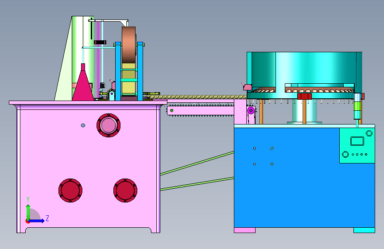Select the pink toothed conveyor arm
The image size is (384, 249).
[200, 110]
